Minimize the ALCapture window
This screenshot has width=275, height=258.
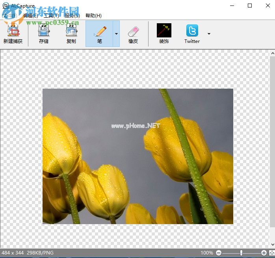[232, 6]
